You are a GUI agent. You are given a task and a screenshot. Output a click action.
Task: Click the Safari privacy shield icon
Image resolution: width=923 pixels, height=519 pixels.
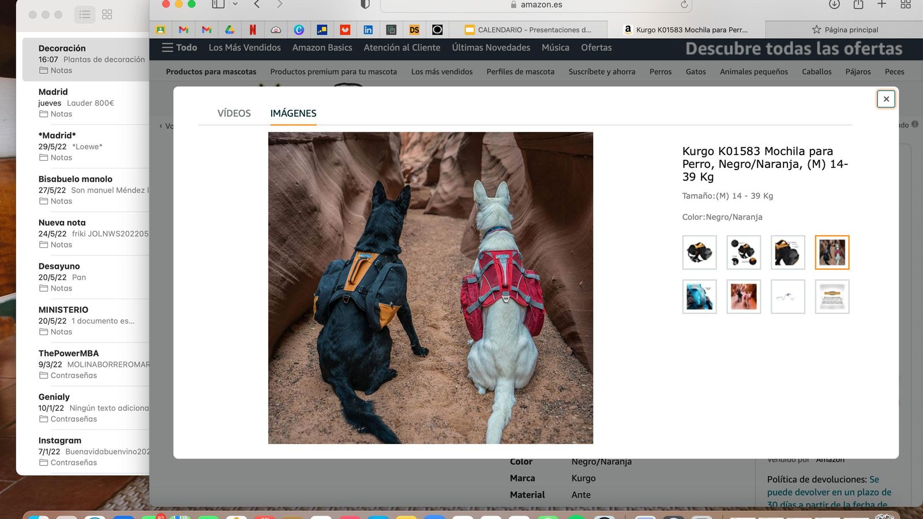365,5
